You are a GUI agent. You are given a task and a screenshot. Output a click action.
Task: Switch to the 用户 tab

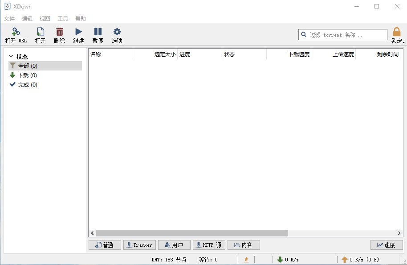point(174,245)
